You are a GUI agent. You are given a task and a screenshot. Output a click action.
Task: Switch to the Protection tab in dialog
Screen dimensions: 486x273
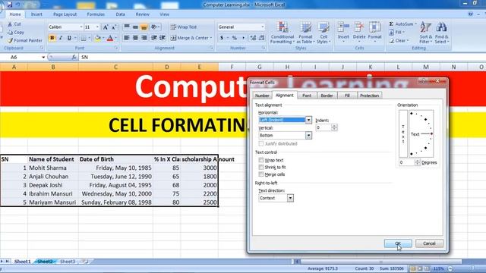coord(369,96)
